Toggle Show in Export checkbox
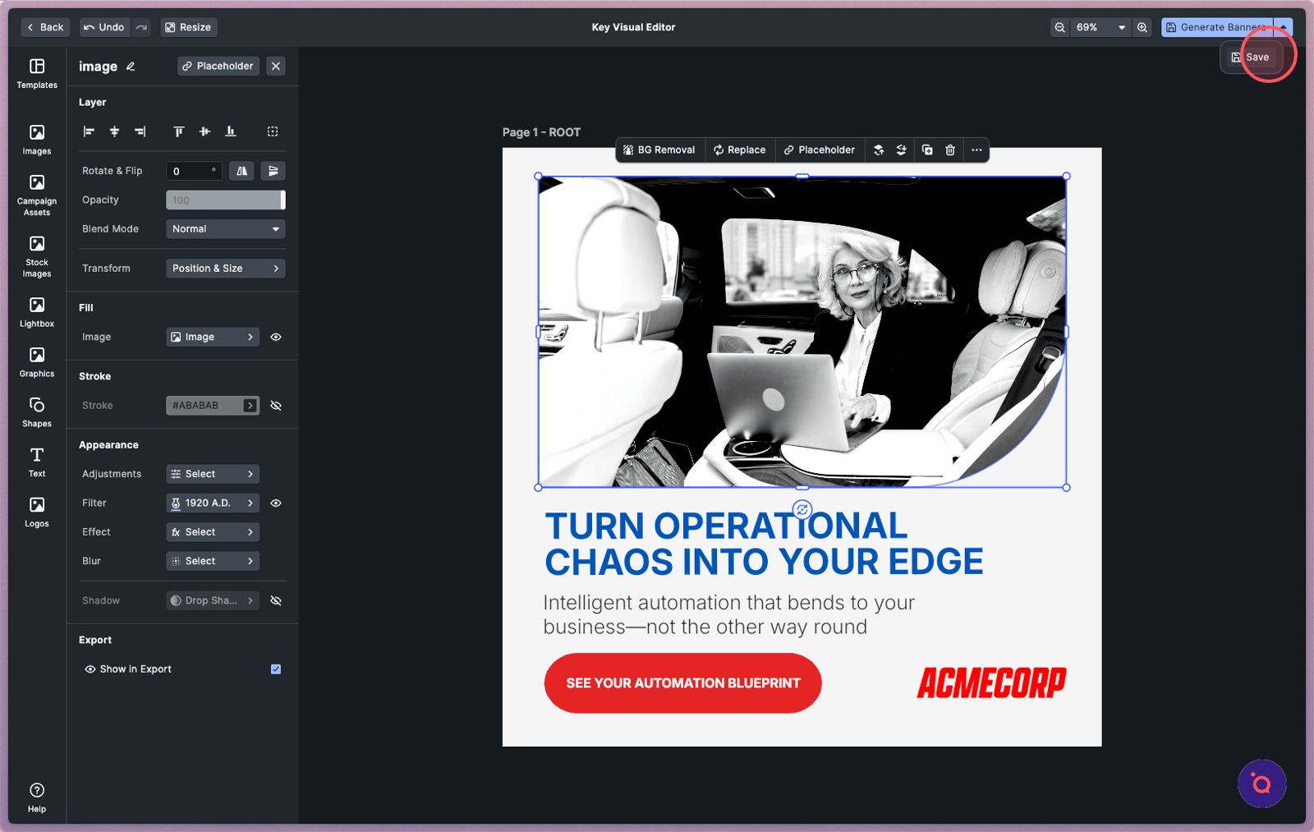 [276, 669]
